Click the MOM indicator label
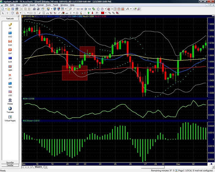 point(29,99)
